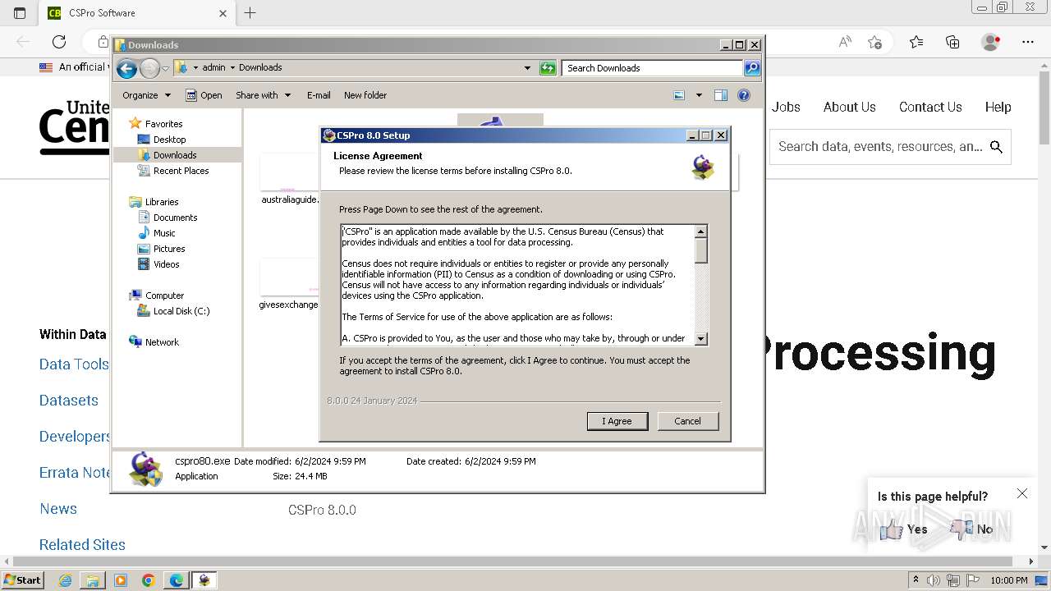Click About Us on Census site

coord(849,107)
